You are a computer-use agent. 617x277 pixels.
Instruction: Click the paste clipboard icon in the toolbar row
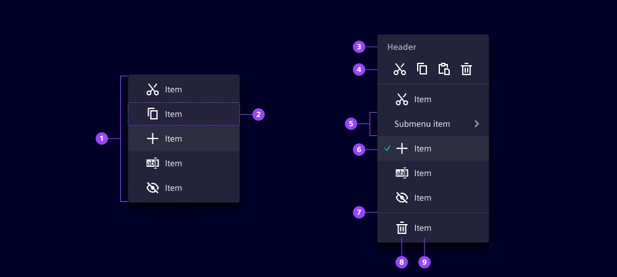pos(444,69)
